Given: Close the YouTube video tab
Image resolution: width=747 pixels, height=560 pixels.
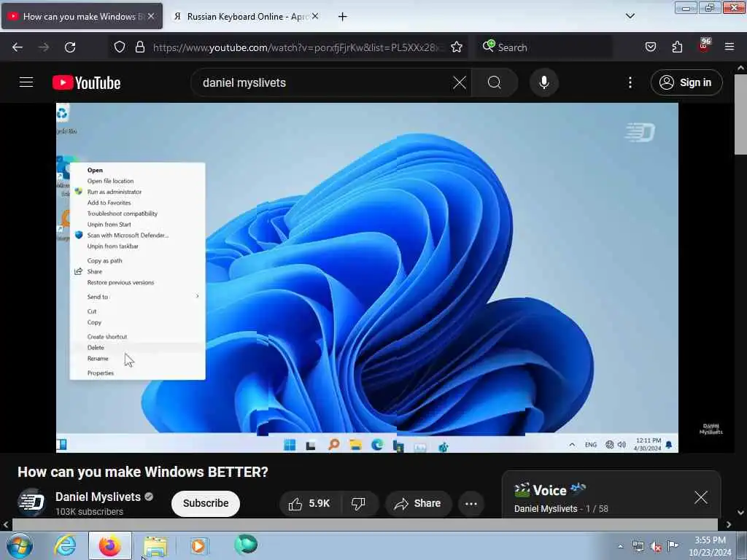Looking at the screenshot, I should [x=151, y=16].
